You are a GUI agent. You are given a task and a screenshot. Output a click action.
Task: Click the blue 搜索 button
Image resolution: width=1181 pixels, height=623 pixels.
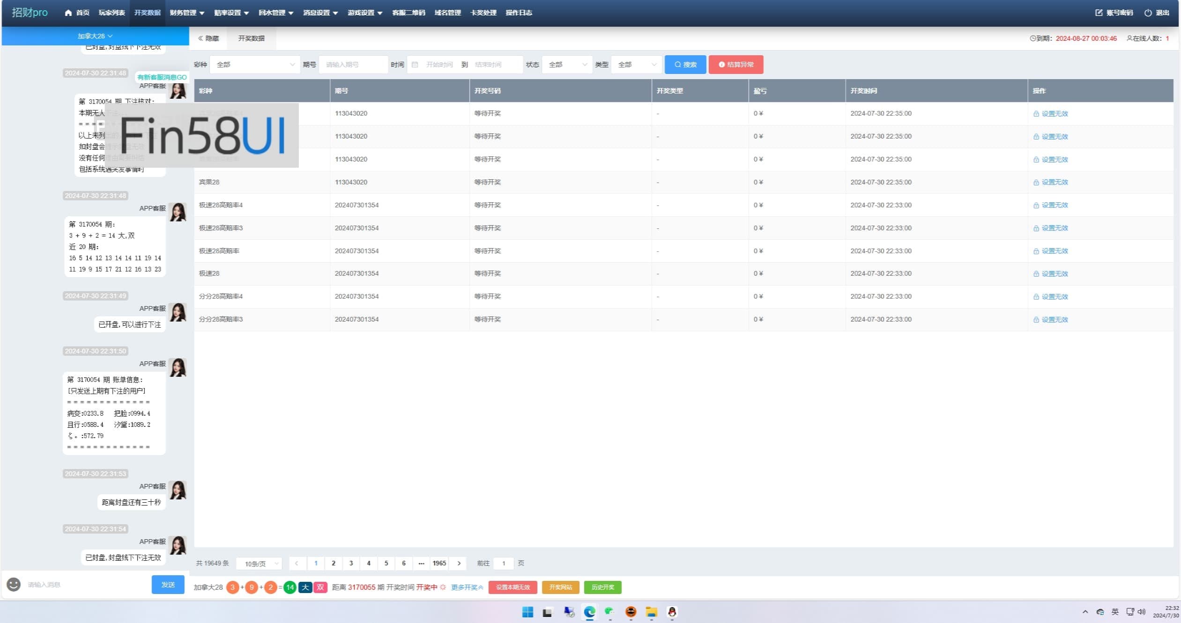[x=685, y=65]
